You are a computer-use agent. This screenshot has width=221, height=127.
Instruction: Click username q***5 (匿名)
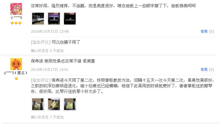coord(16,73)
